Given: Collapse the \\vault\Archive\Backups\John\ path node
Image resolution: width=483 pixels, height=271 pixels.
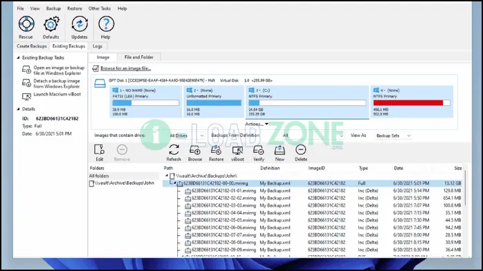Looking at the screenshot, I should coord(167,176).
